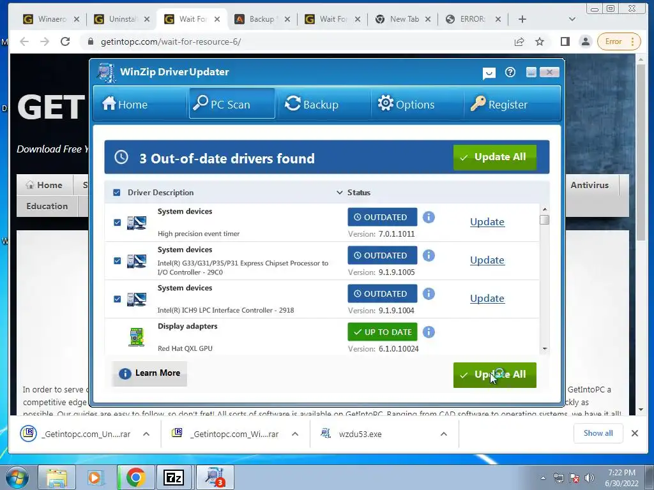Open Education category on GetIntoPC website
The image size is (654, 490).
tap(47, 206)
